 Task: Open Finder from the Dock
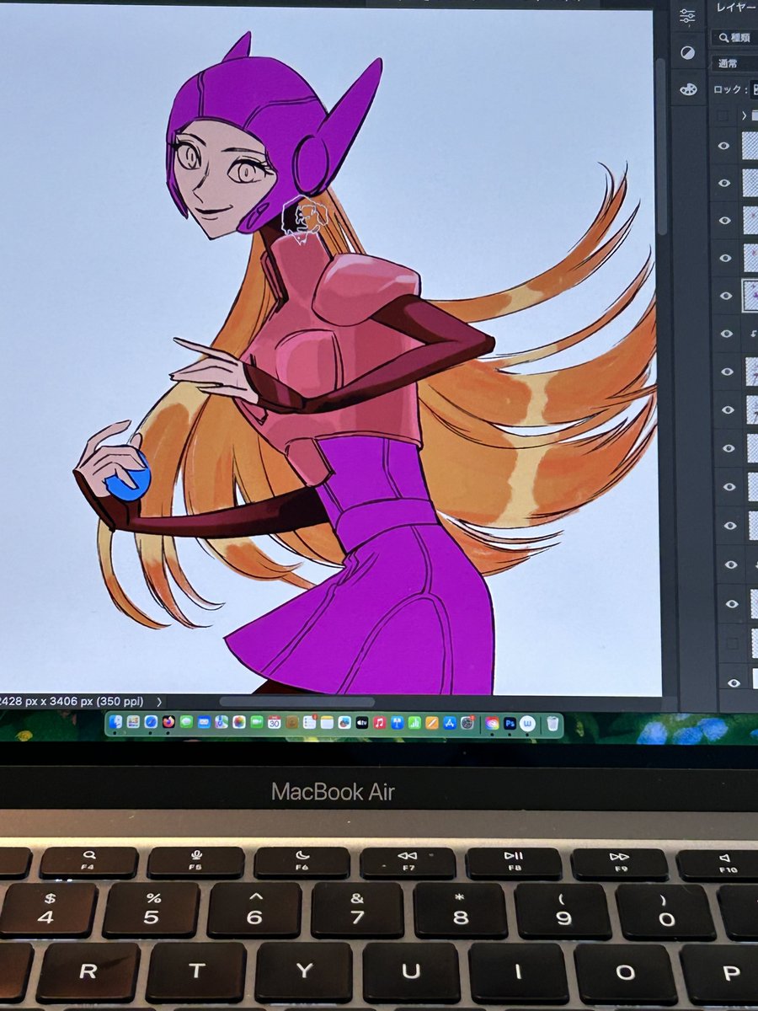(115, 722)
